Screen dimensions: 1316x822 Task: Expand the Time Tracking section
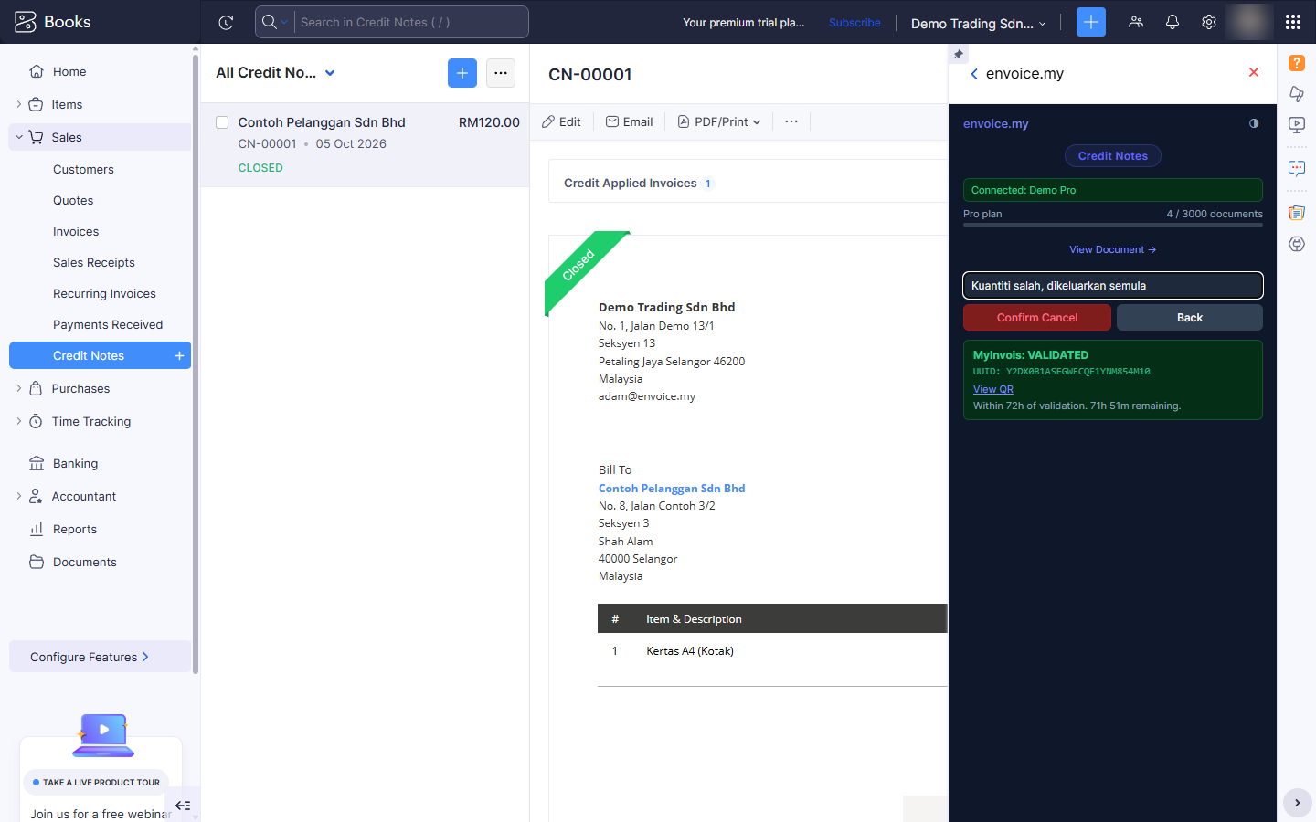(x=19, y=421)
